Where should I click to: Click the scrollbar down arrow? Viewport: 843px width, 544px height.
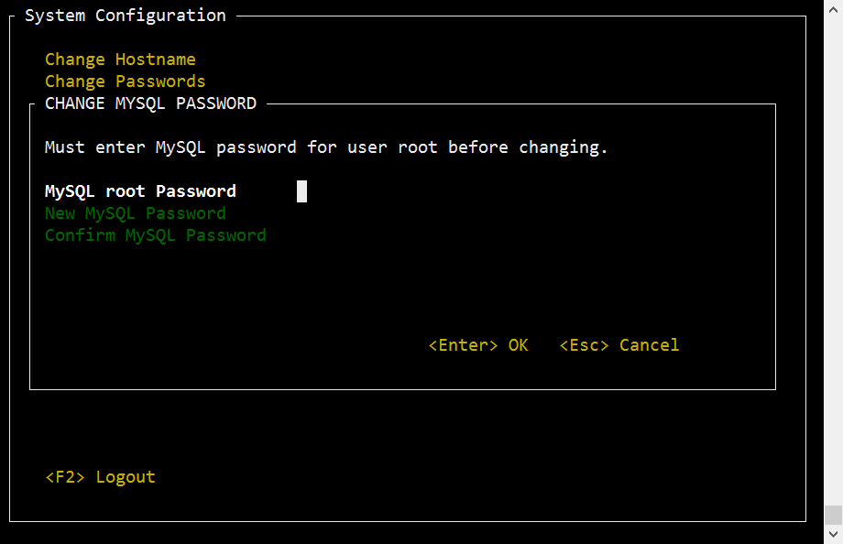tap(833, 534)
